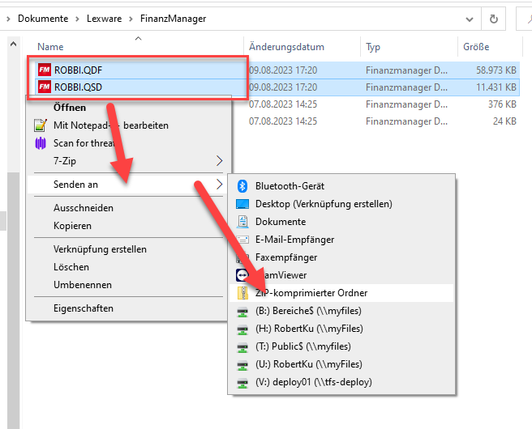Image resolution: width=532 pixels, height=429 pixels.
Task: Click the ROBBI.QSD file icon
Action: tap(44, 87)
